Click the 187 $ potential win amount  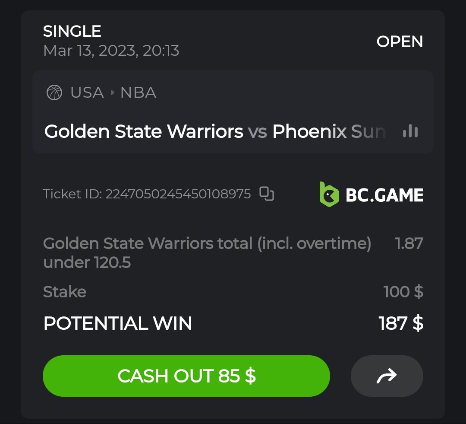(401, 323)
